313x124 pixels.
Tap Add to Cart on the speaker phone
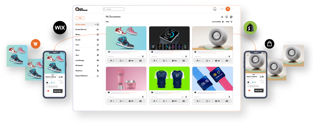[x=259, y=91]
